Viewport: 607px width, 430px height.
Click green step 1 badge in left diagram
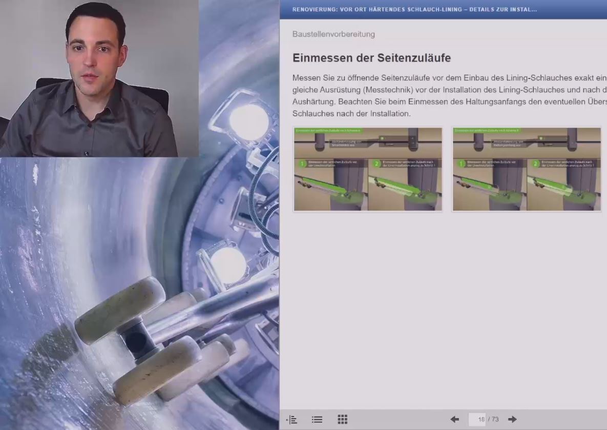click(x=303, y=163)
